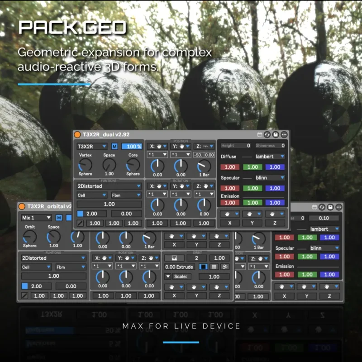Expand the 2Distorted dropdown in T3X2R_dual

[x=109, y=186]
